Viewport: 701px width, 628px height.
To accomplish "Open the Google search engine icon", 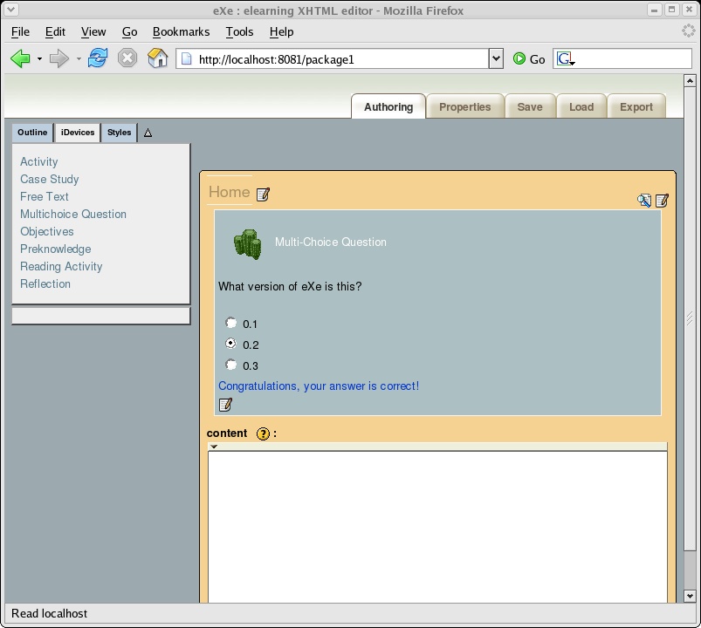I will (565, 59).
